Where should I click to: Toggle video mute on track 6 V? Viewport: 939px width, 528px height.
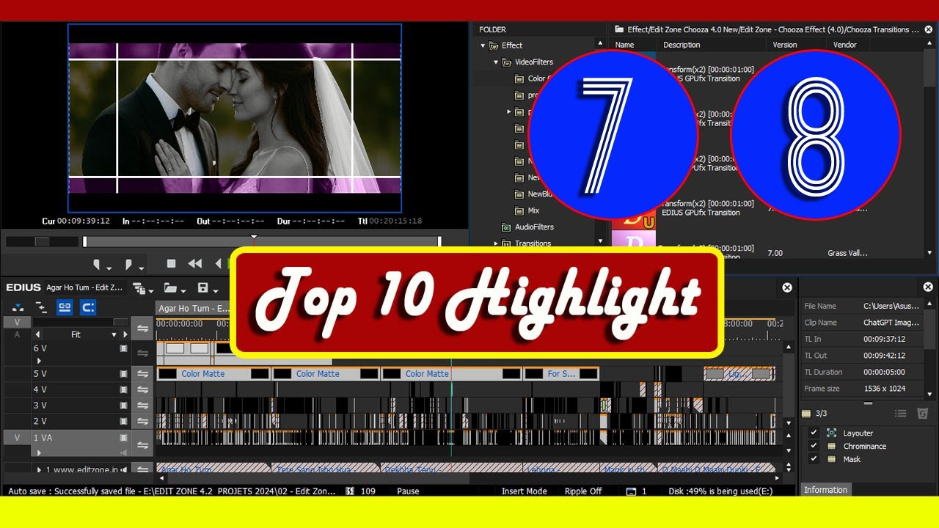(x=123, y=349)
